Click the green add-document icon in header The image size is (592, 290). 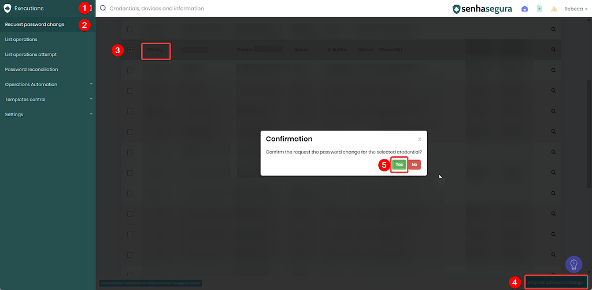point(539,9)
